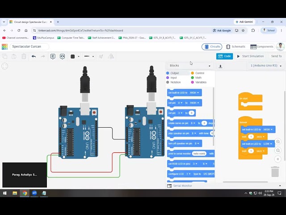The image size is (286, 215).
Task: Click the workspace zoom out icon
Action: [278, 150]
